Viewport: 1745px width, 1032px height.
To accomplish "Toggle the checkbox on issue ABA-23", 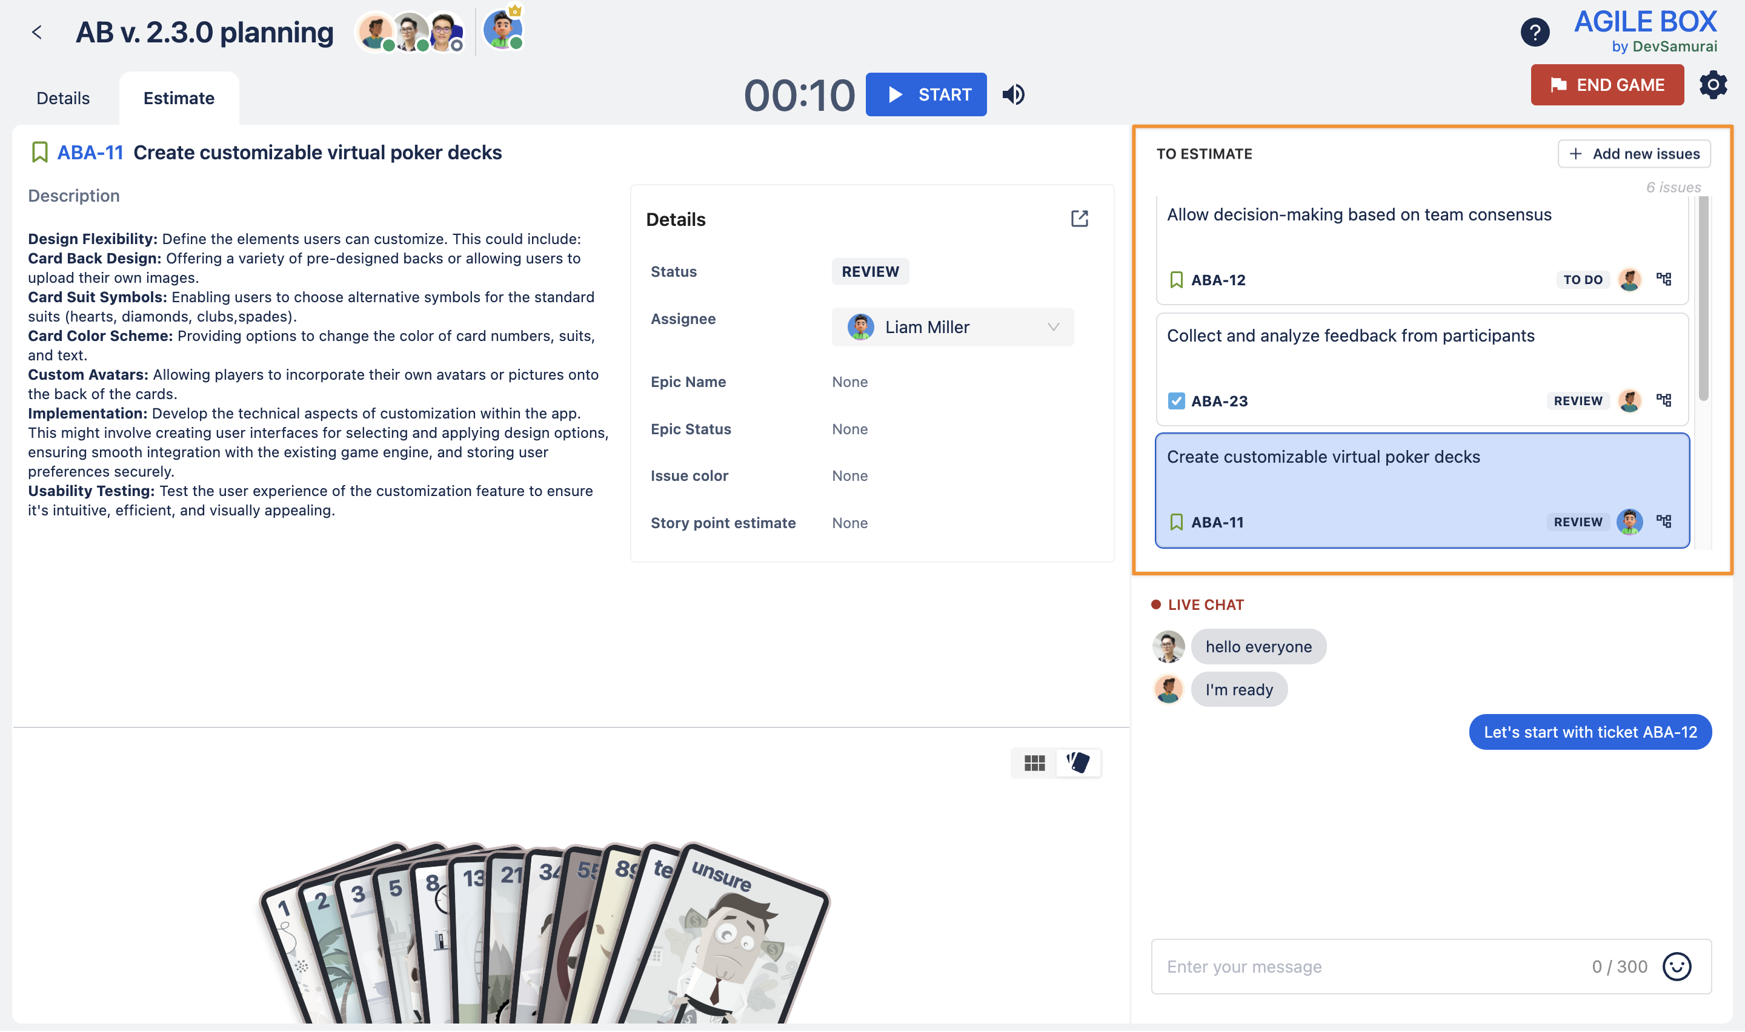I will point(1177,400).
